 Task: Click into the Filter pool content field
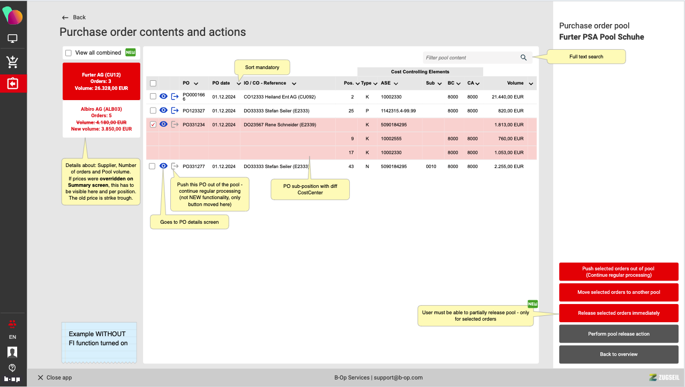(x=469, y=58)
